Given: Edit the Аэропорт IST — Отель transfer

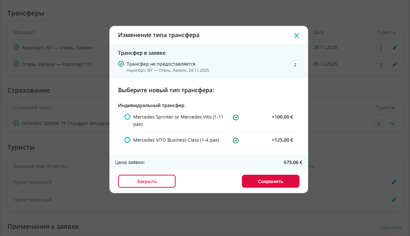Looking at the screenshot, I should click(x=395, y=48).
